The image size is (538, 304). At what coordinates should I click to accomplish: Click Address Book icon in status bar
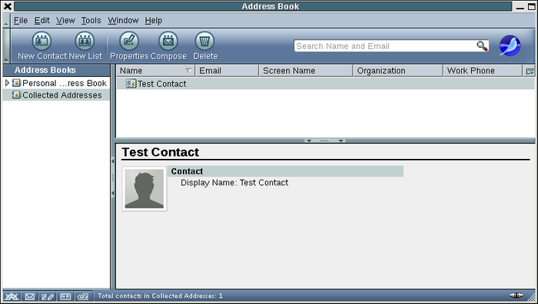(x=65, y=296)
